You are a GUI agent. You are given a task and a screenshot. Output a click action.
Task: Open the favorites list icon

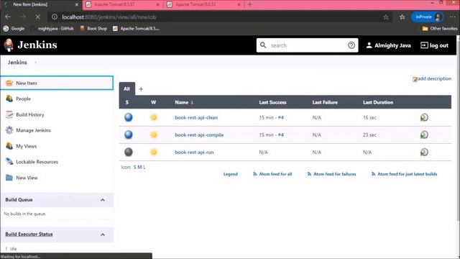click(402, 17)
